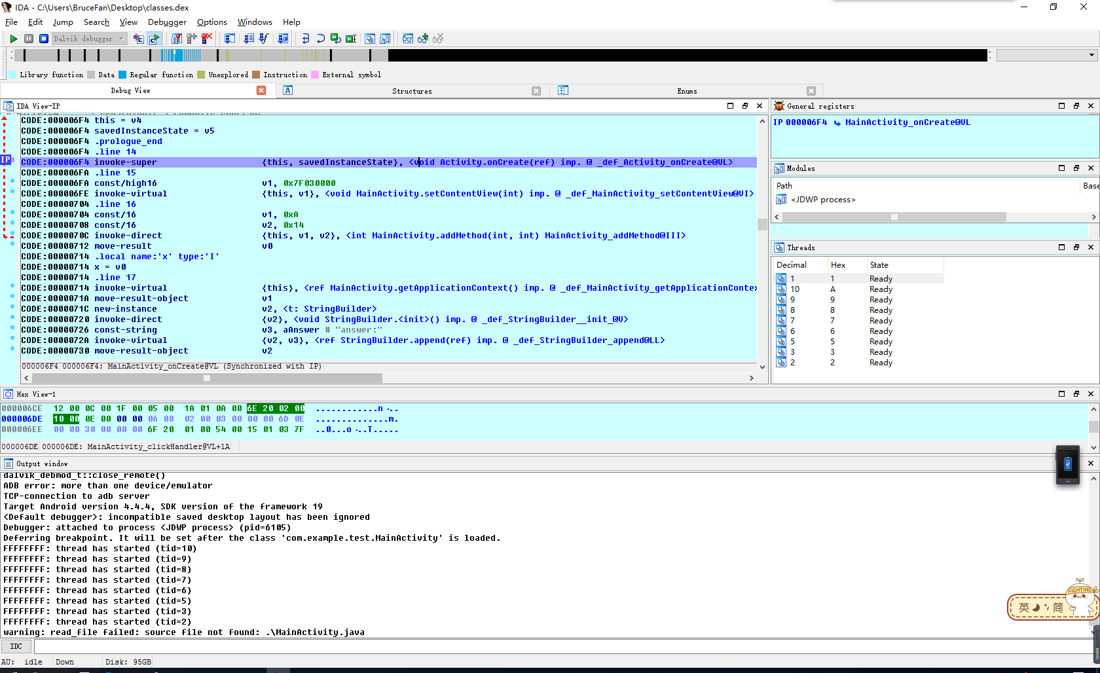
Task: Click the delete breakpoint icon with red X
Action: pos(207,39)
